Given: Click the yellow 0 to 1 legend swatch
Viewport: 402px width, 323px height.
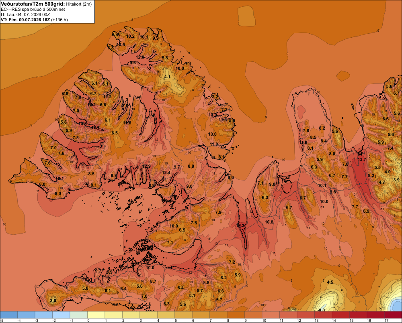Looking at the screenshot, I should [x=96, y=315].
